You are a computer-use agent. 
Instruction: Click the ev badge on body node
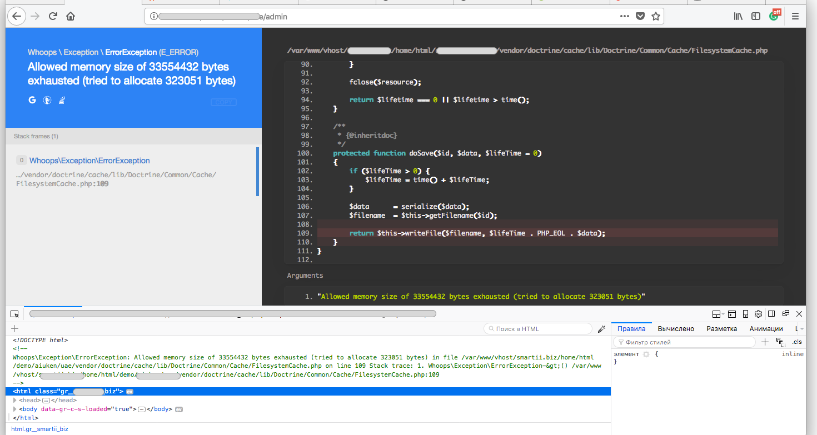(x=179, y=409)
